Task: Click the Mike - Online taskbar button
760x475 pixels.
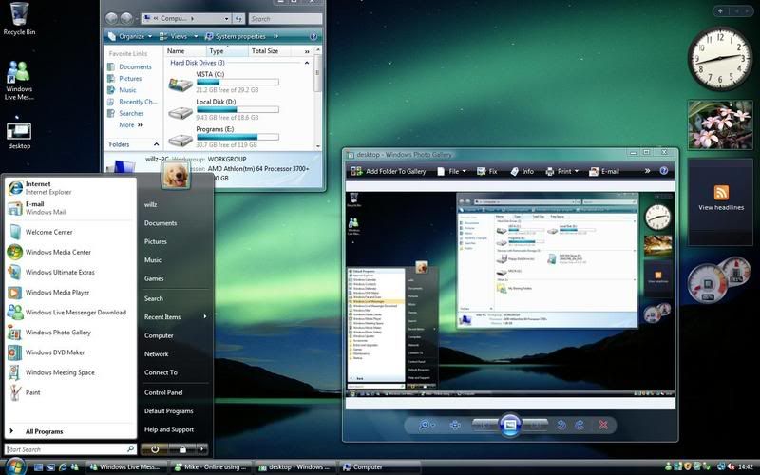Action: coord(210,466)
